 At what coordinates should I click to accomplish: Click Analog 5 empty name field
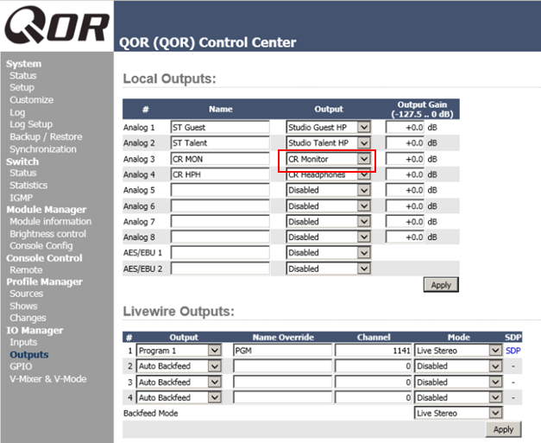tap(220, 190)
